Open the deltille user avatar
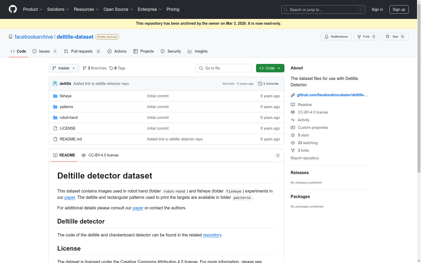Image resolution: width=421 pixels, height=263 pixels. (x=55, y=84)
